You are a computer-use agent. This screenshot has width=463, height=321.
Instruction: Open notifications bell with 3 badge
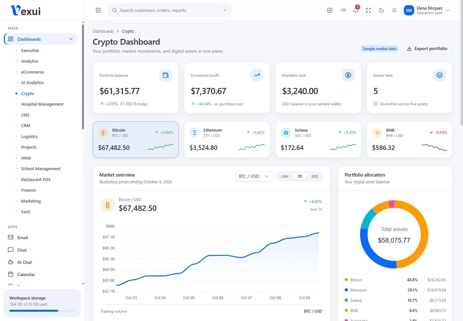point(356,10)
